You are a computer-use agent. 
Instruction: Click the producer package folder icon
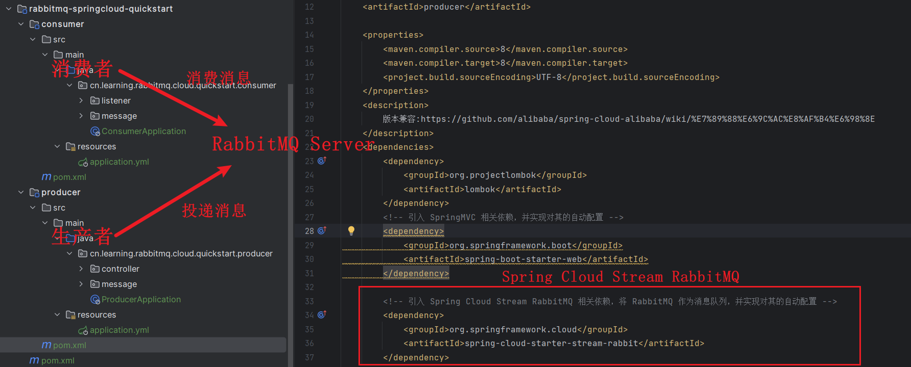click(x=83, y=253)
